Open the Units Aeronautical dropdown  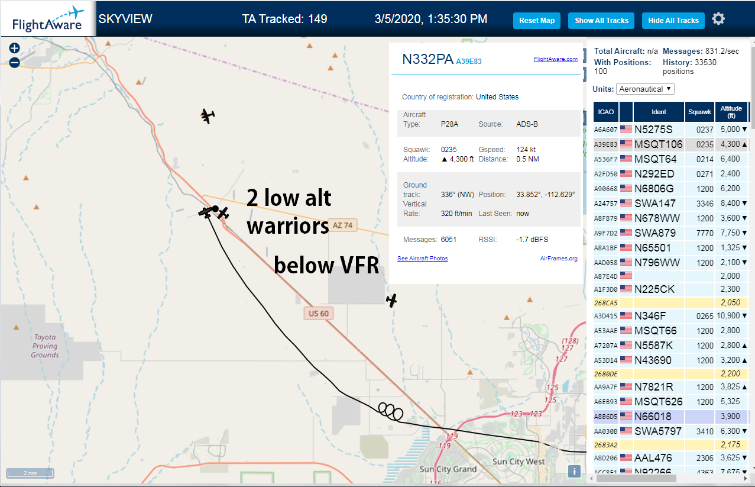pyautogui.click(x=645, y=89)
